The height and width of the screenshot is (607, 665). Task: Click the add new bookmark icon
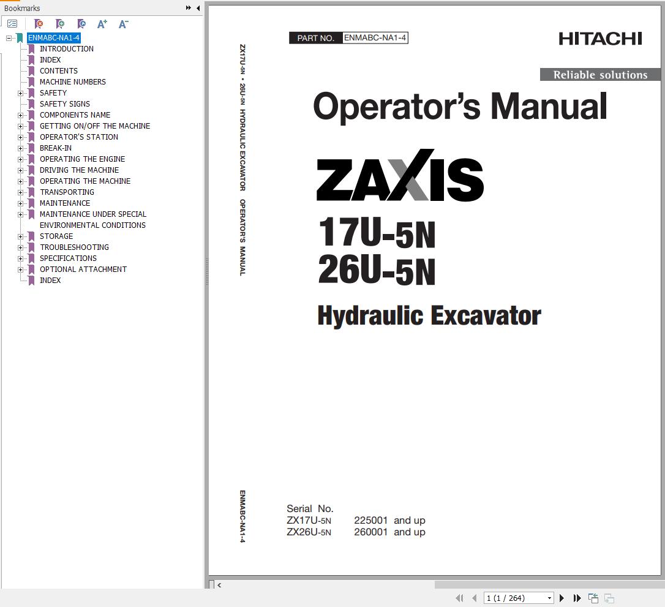[x=60, y=24]
